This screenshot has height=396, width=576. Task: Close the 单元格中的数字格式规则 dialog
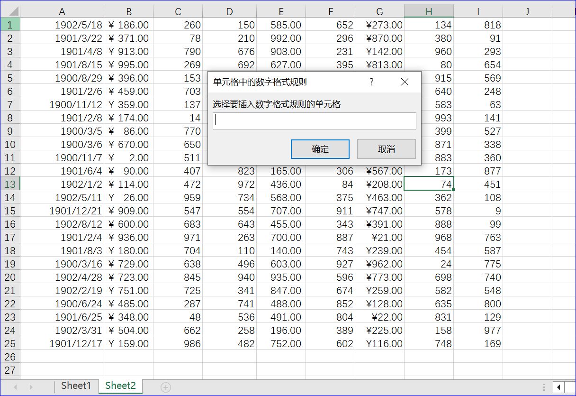[405, 82]
